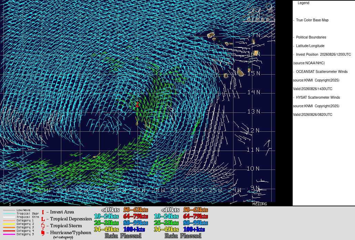Screen dimensions: 355x240
Task: Click '10-24kts' in the first wind key
Action: point(106,216)
